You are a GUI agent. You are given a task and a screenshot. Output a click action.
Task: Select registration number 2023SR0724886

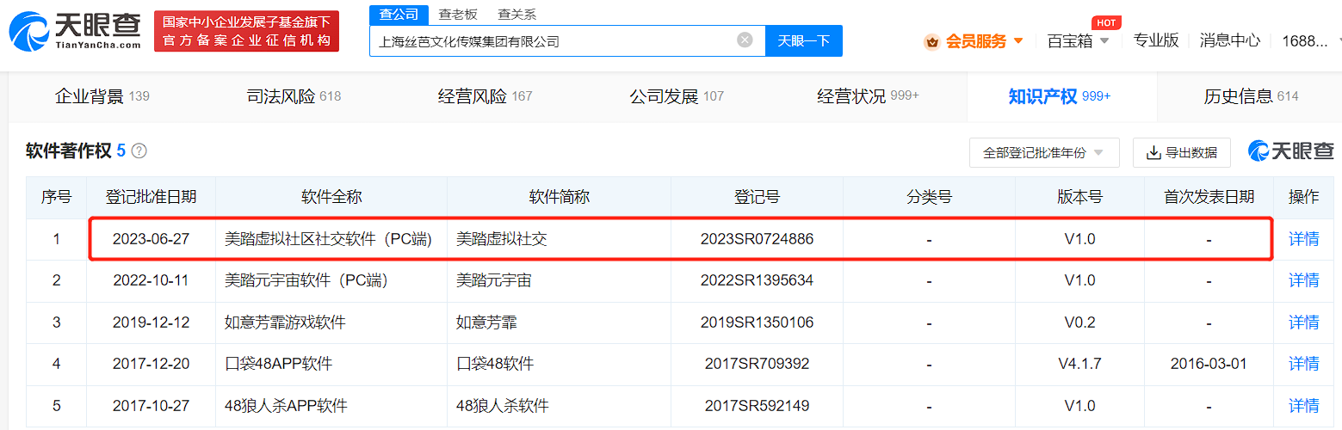tap(757, 239)
